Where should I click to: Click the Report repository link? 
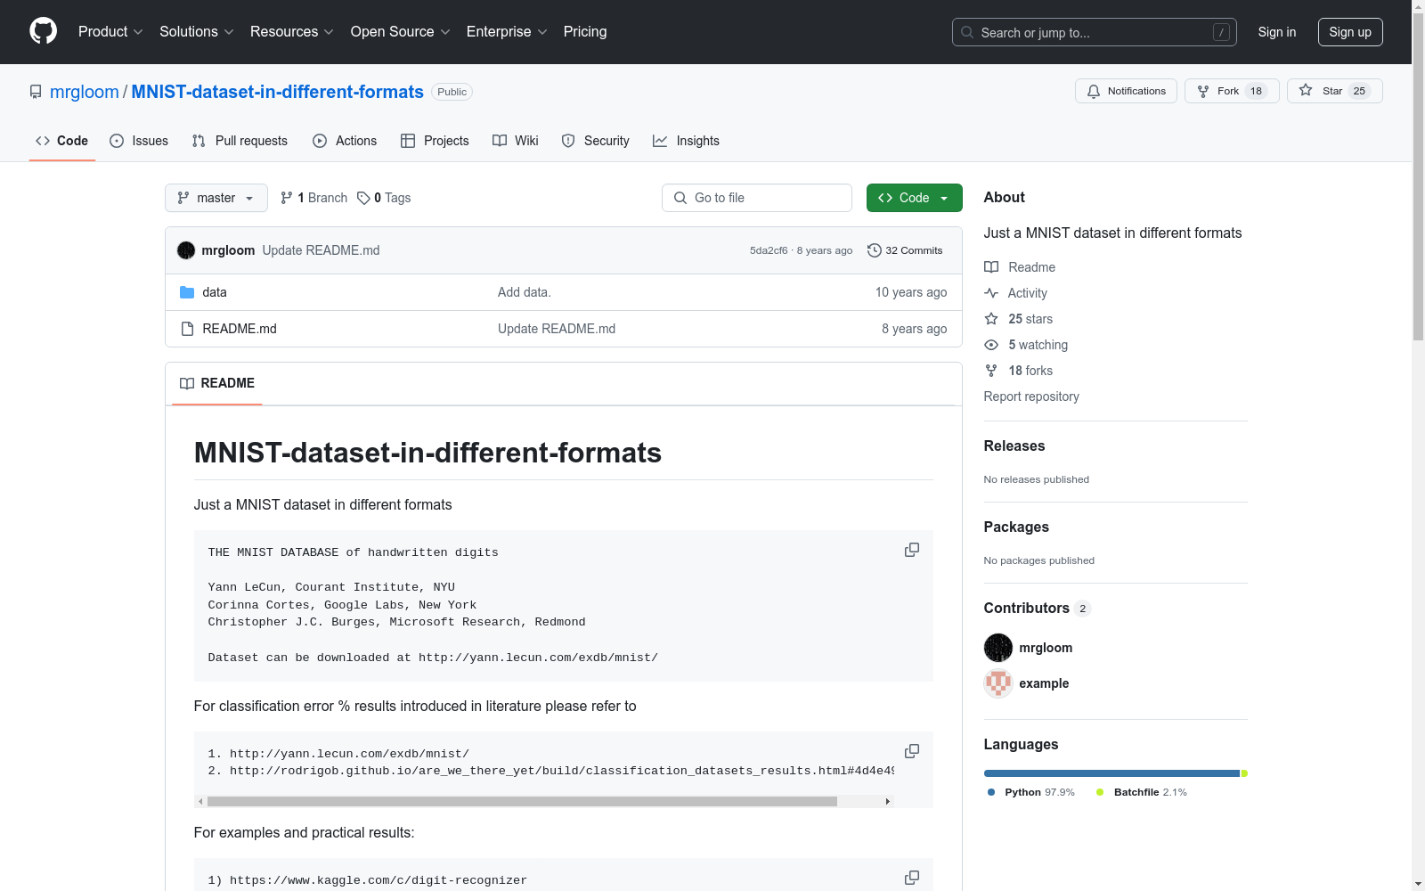click(x=1031, y=396)
